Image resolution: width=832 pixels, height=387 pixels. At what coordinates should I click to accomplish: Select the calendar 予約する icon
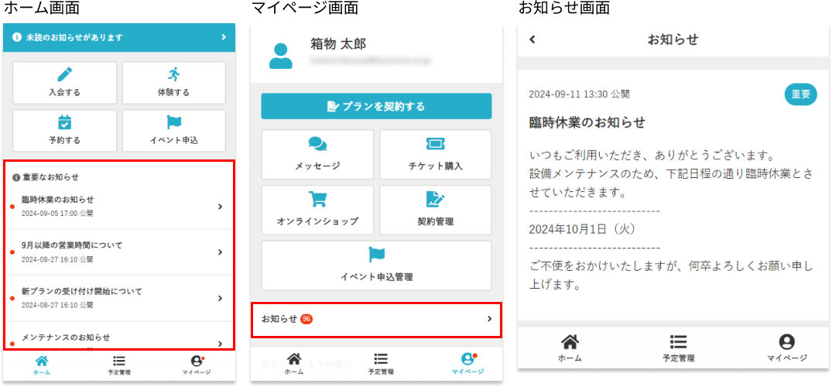pyautogui.click(x=64, y=123)
